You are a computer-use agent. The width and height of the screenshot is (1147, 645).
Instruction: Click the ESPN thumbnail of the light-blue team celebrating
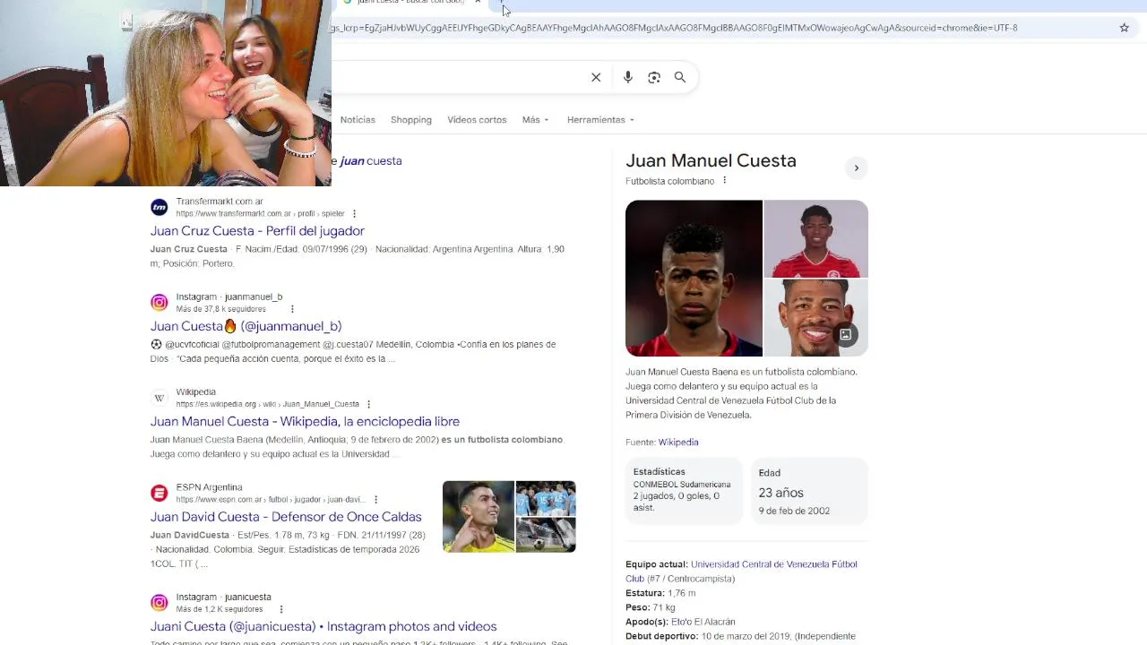click(x=546, y=498)
